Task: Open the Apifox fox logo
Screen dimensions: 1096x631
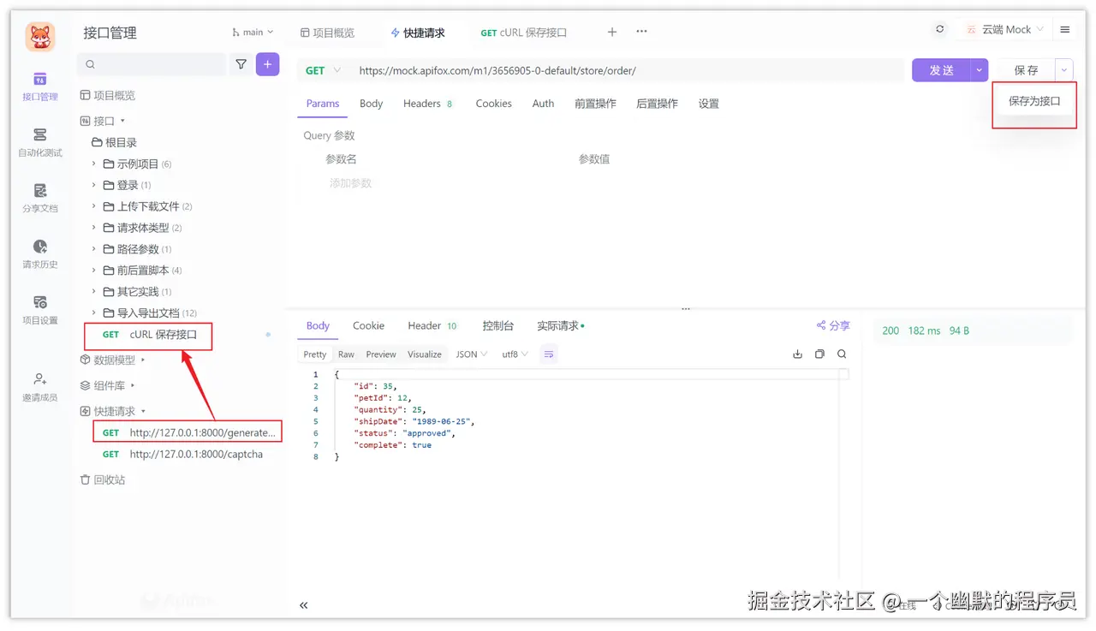Action: pos(40,37)
